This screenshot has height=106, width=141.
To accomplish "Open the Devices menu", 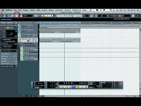I will pos(68,10).
